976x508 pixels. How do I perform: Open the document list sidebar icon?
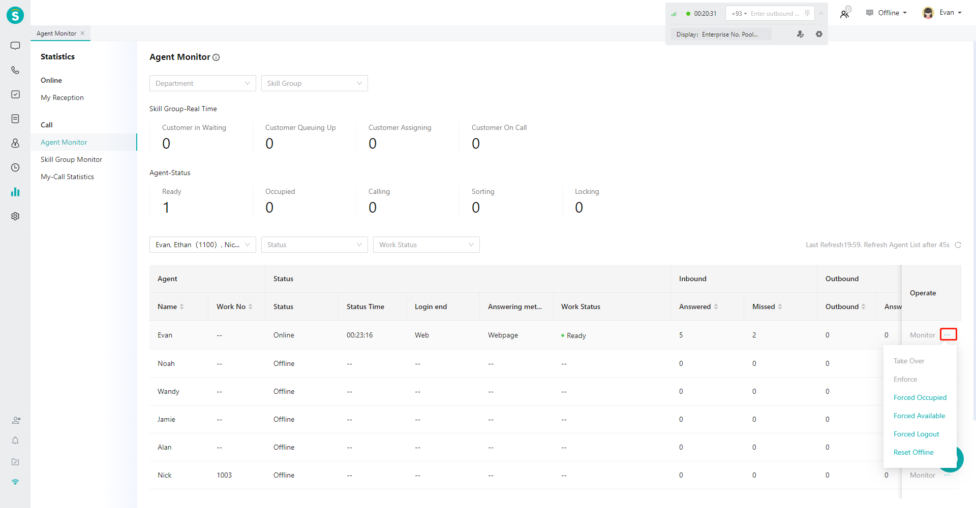[15, 119]
